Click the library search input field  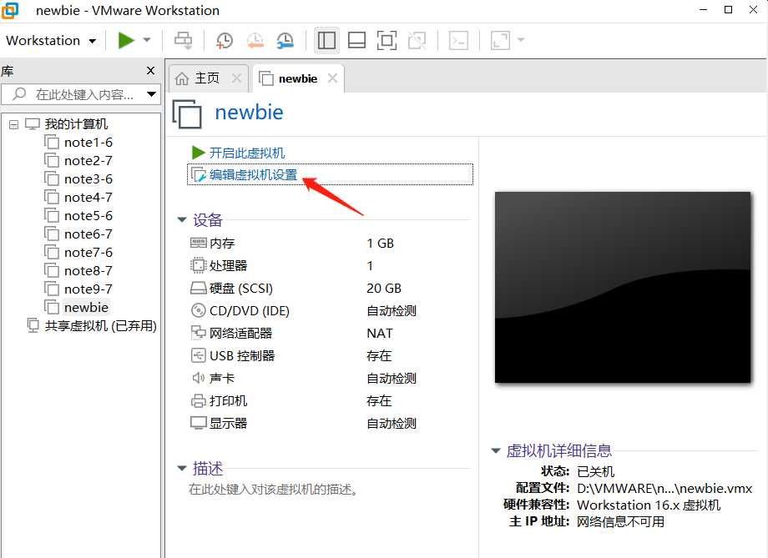click(x=74, y=94)
